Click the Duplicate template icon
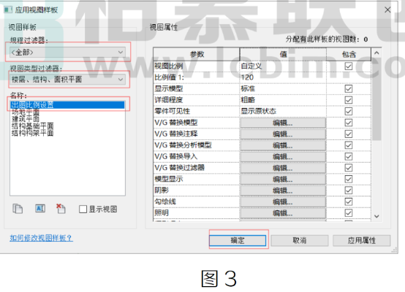Viewport: 405px width, 292px height. (18, 209)
